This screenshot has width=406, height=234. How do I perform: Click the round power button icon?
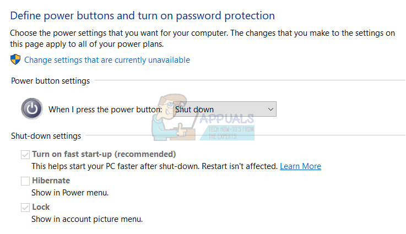32,109
